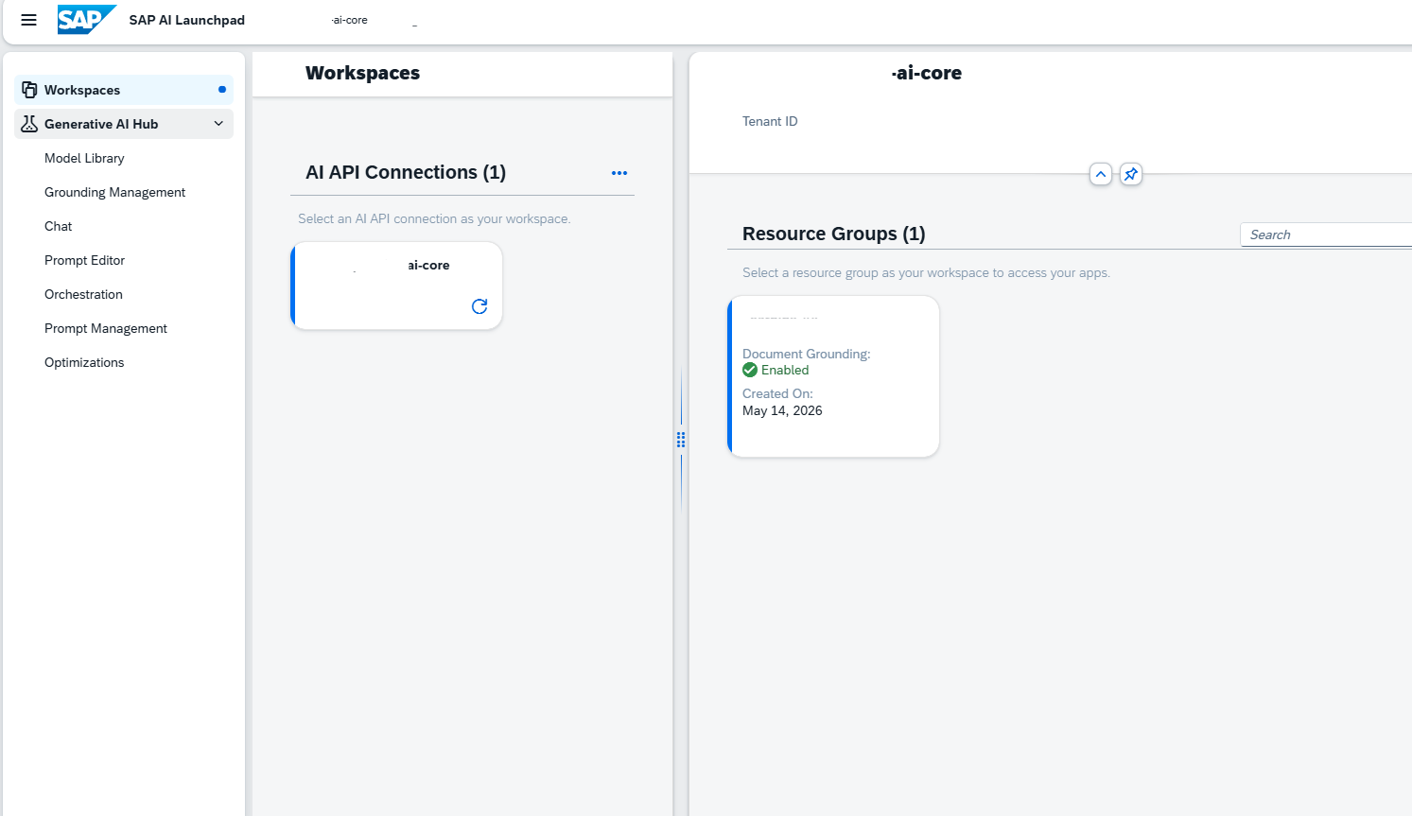Screen dimensions: 1412x816
Task: Open Workspaces in the sidebar
Action: [x=124, y=90]
